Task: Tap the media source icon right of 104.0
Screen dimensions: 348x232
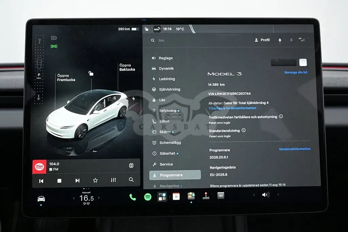Action: pos(131,166)
